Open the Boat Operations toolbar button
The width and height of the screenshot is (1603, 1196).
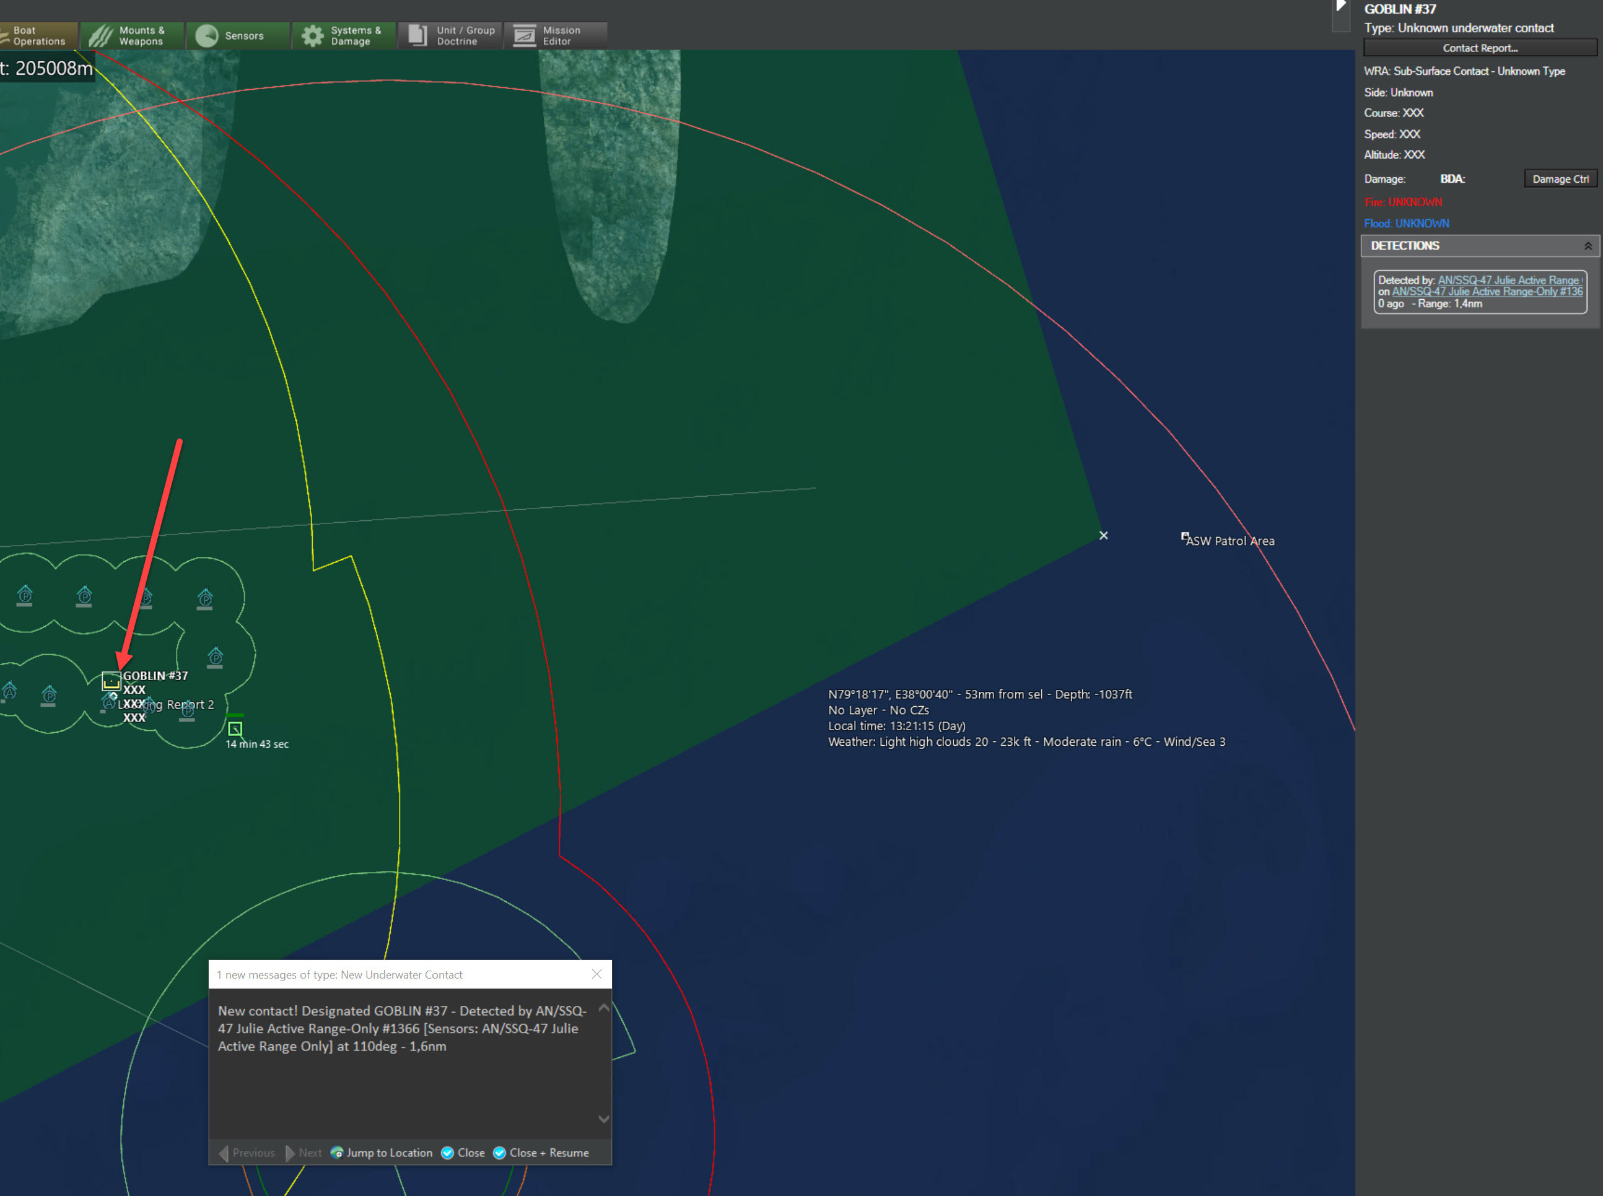click(x=38, y=35)
